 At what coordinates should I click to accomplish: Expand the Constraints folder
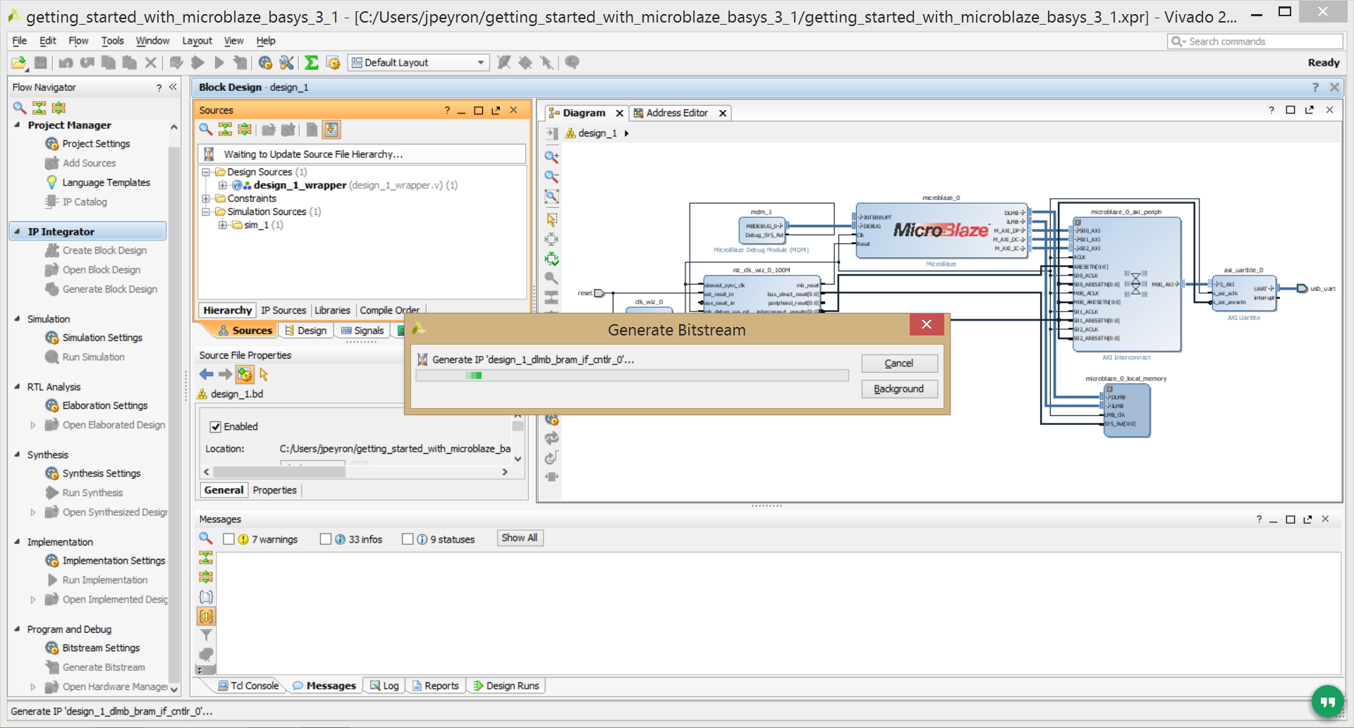[x=206, y=199]
